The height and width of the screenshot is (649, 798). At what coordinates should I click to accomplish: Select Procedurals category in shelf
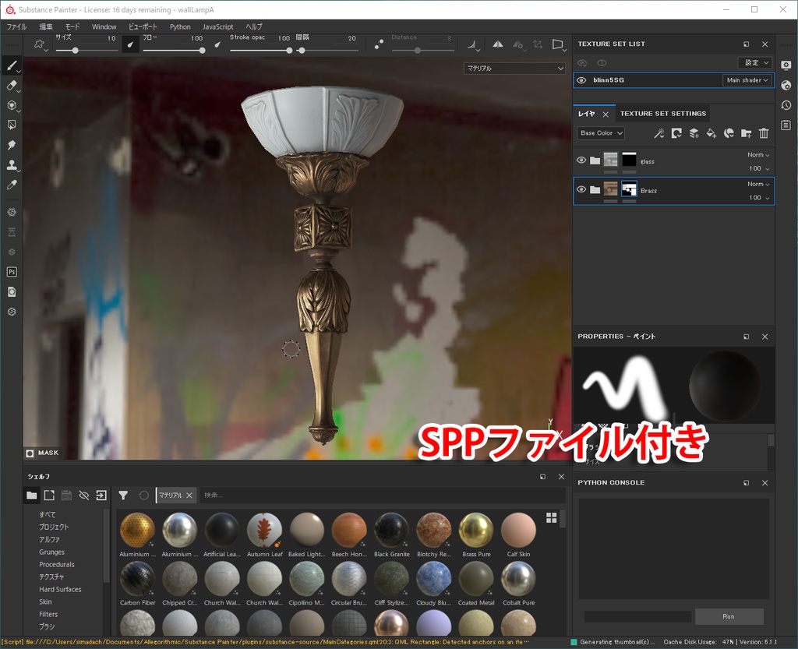(x=56, y=565)
